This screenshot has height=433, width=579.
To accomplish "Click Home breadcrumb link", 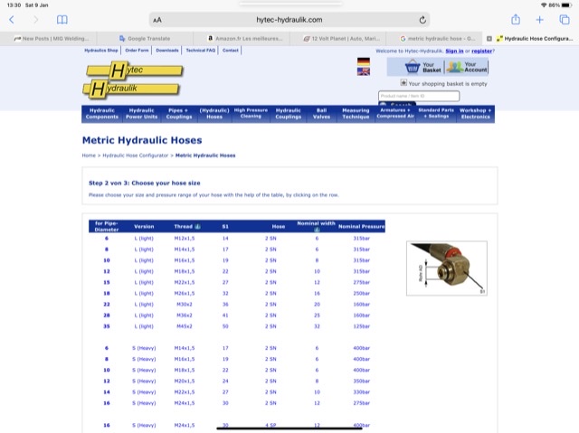I will pyautogui.click(x=89, y=155).
